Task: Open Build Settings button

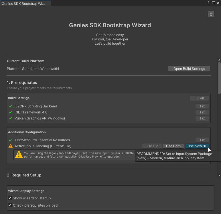Action: (x=189, y=69)
